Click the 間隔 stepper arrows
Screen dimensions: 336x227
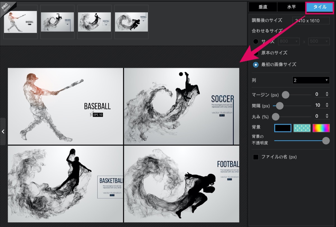327,105
